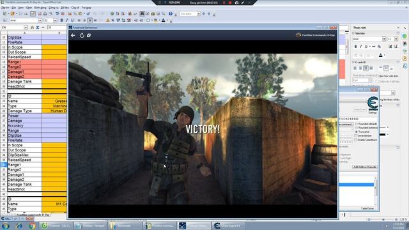This screenshot has height=230, width=409.
Task: Click the Calc toolbar search text box
Action: click(188, 13)
